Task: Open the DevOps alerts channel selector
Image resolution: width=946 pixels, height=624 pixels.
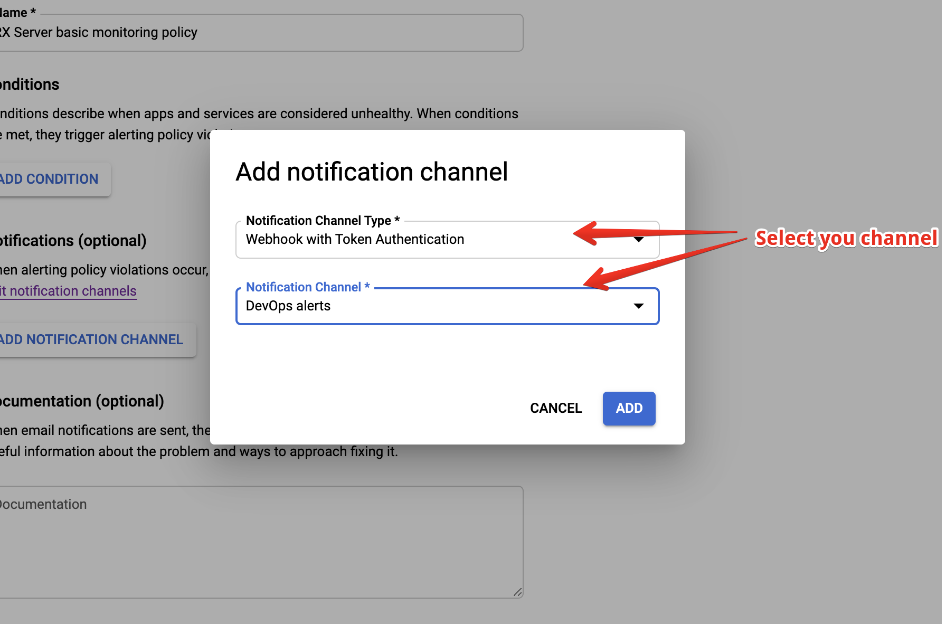Action: (x=447, y=306)
